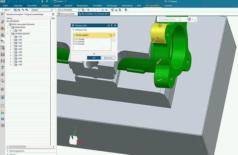Open help in the Messpunkte dialog
Screen dimensions: 238x155
coord(112,26)
